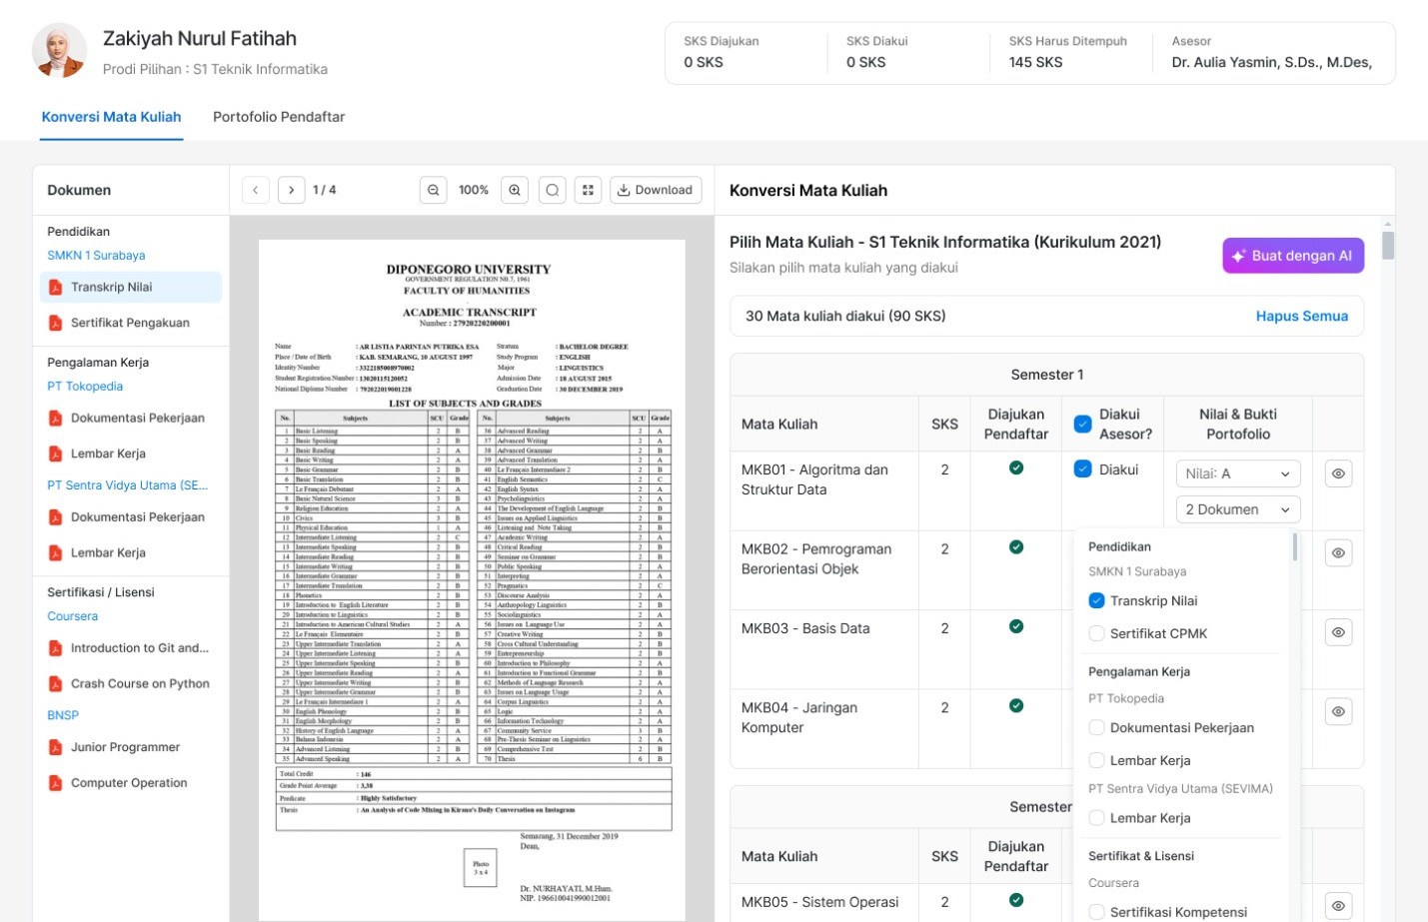Click the eye icon for MKB01 row
The height and width of the screenshot is (922, 1428).
(x=1338, y=473)
